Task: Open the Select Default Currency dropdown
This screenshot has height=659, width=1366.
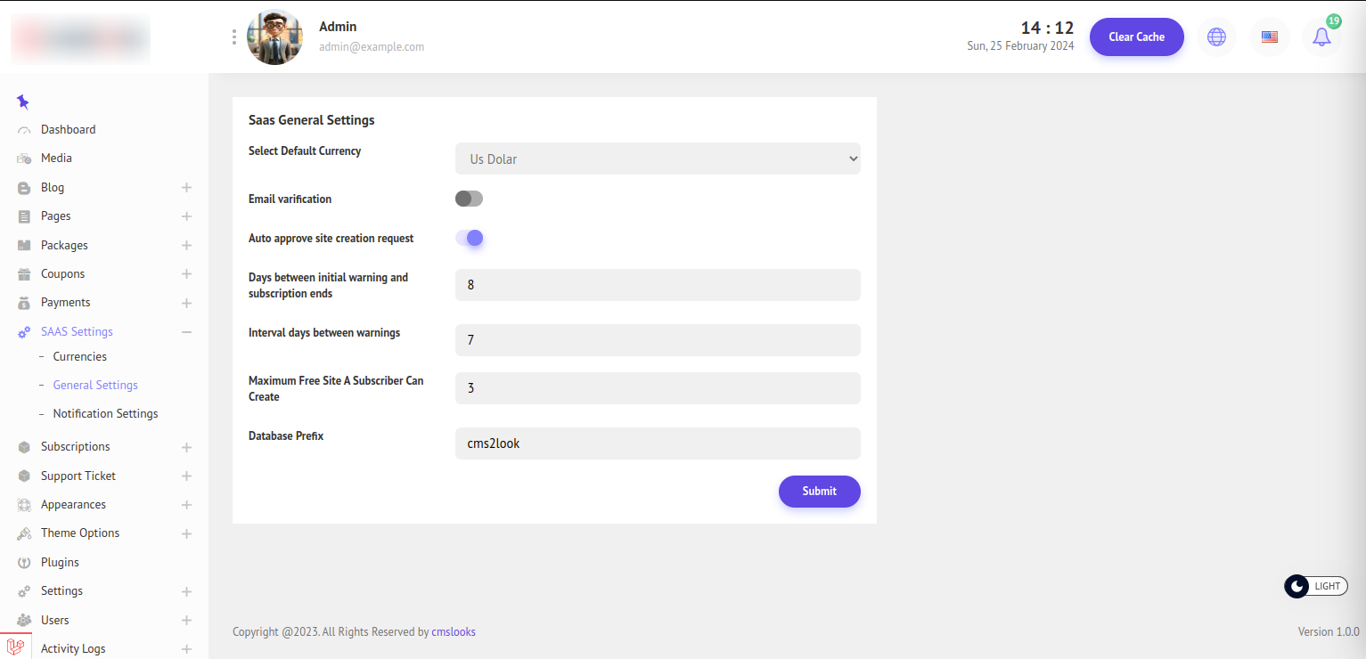Action: [658, 159]
